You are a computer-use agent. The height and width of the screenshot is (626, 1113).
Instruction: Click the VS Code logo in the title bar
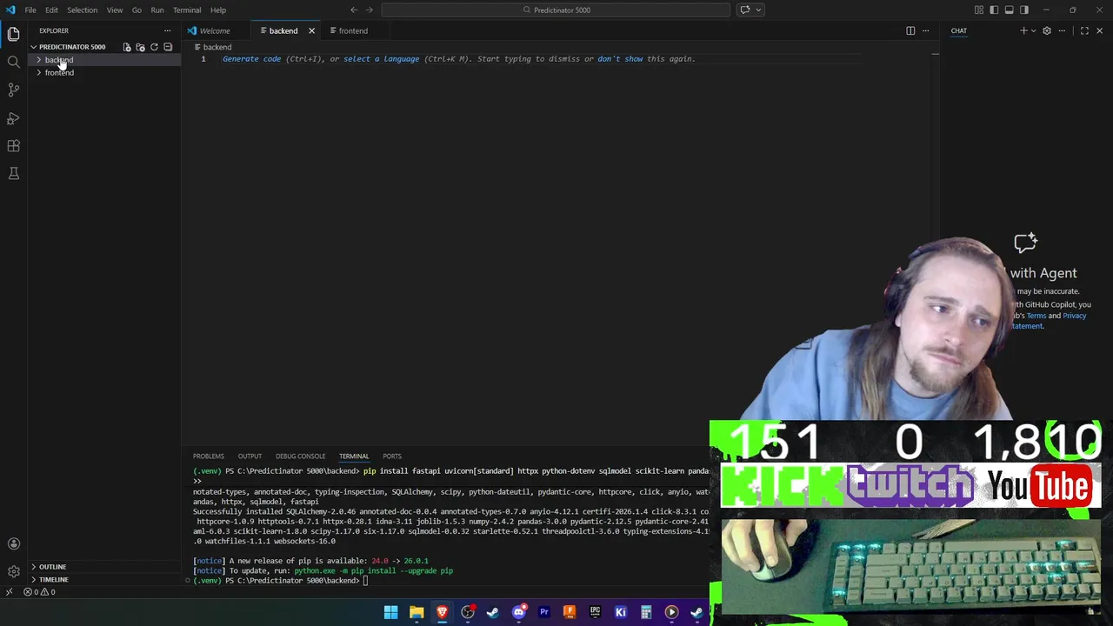10,10
